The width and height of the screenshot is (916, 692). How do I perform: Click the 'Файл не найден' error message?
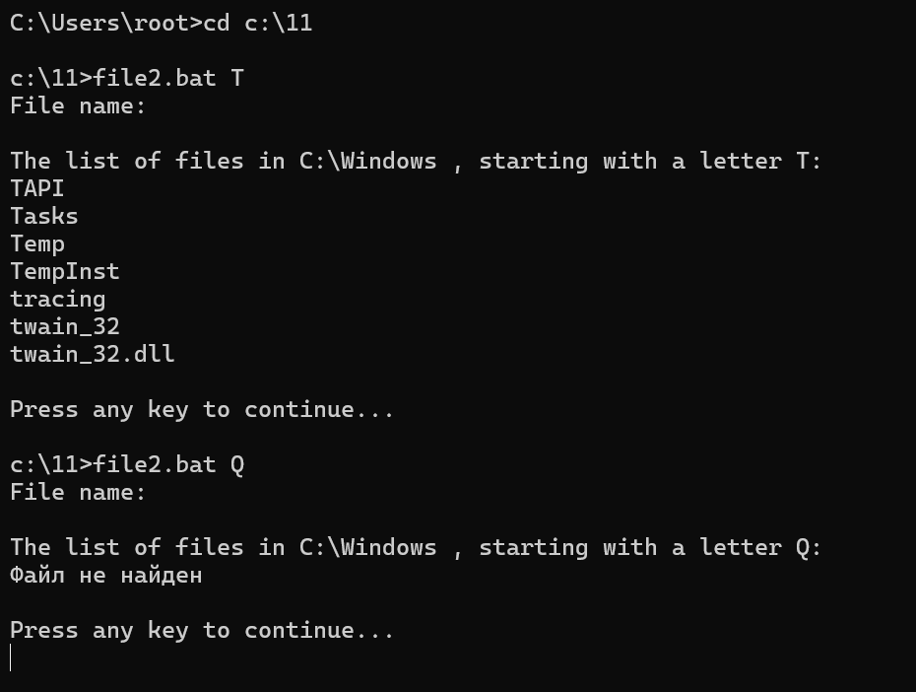pyautogui.click(x=105, y=576)
